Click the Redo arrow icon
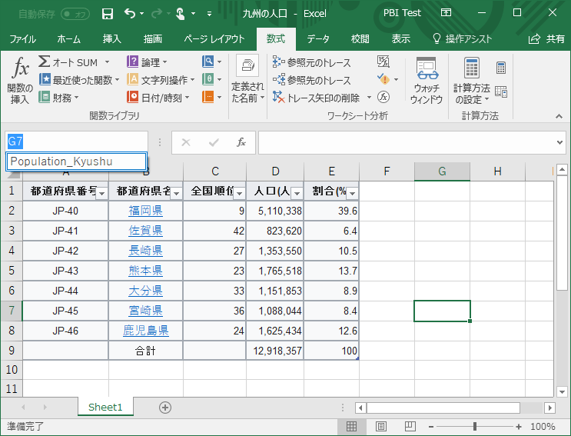The width and height of the screenshot is (571, 436). (157, 14)
